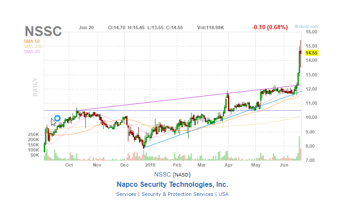This screenshot has width=343, height=219.
Task: Click the Dec month label on axis
Action: tap(124, 165)
